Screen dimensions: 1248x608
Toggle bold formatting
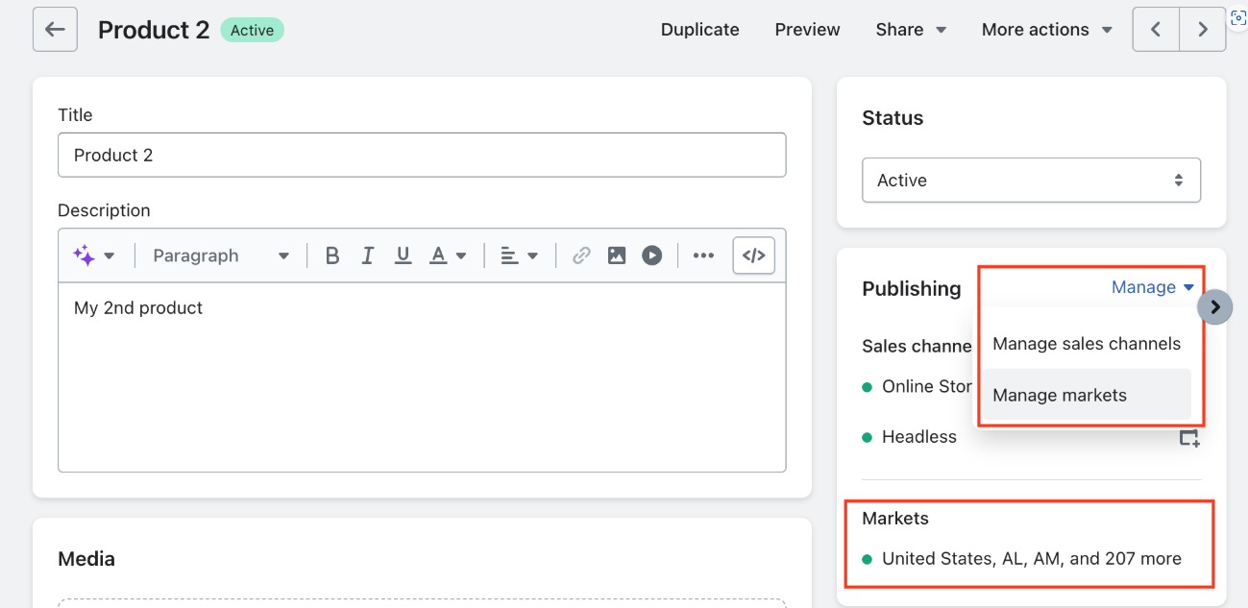[x=332, y=255]
